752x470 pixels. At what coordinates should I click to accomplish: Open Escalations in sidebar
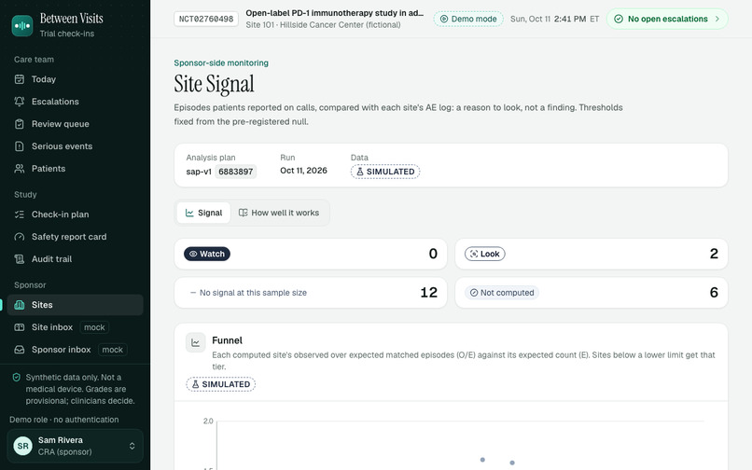[x=76, y=102]
